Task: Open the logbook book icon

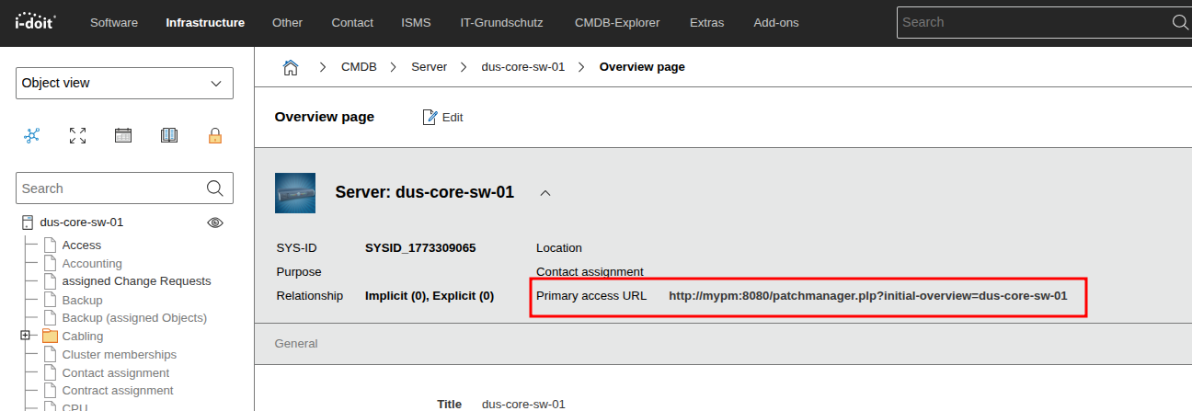Action: [x=169, y=136]
